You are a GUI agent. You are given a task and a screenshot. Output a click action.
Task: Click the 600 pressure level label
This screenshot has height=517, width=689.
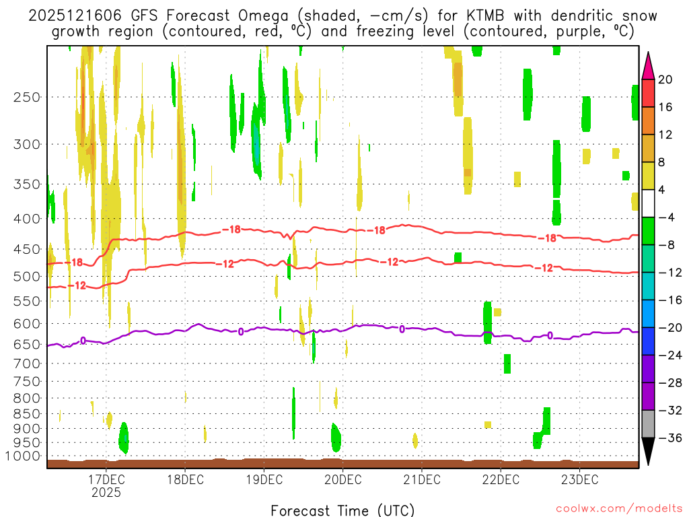pyautogui.click(x=27, y=324)
